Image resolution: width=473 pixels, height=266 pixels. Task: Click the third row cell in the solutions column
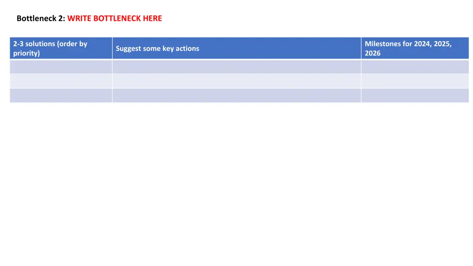tap(61, 96)
